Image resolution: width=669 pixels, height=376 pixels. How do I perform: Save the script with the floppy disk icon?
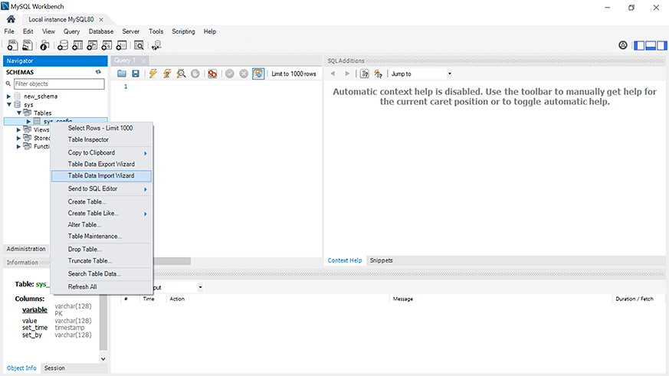point(136,74)
